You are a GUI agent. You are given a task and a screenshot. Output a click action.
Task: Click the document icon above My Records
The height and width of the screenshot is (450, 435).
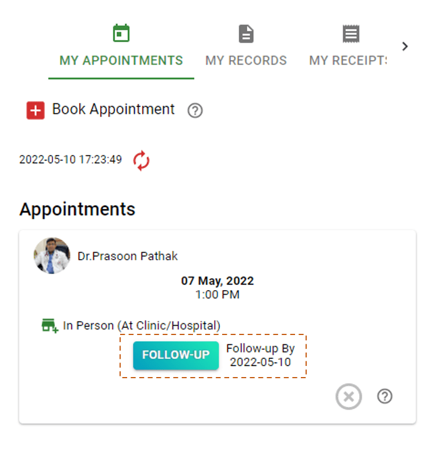[246, 34]
